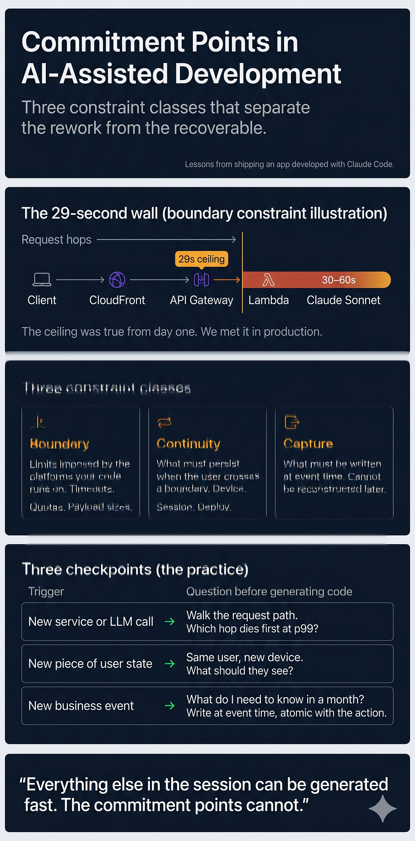Click the API Gateway icon
The image size is (415, 841).
click(201, 279)
